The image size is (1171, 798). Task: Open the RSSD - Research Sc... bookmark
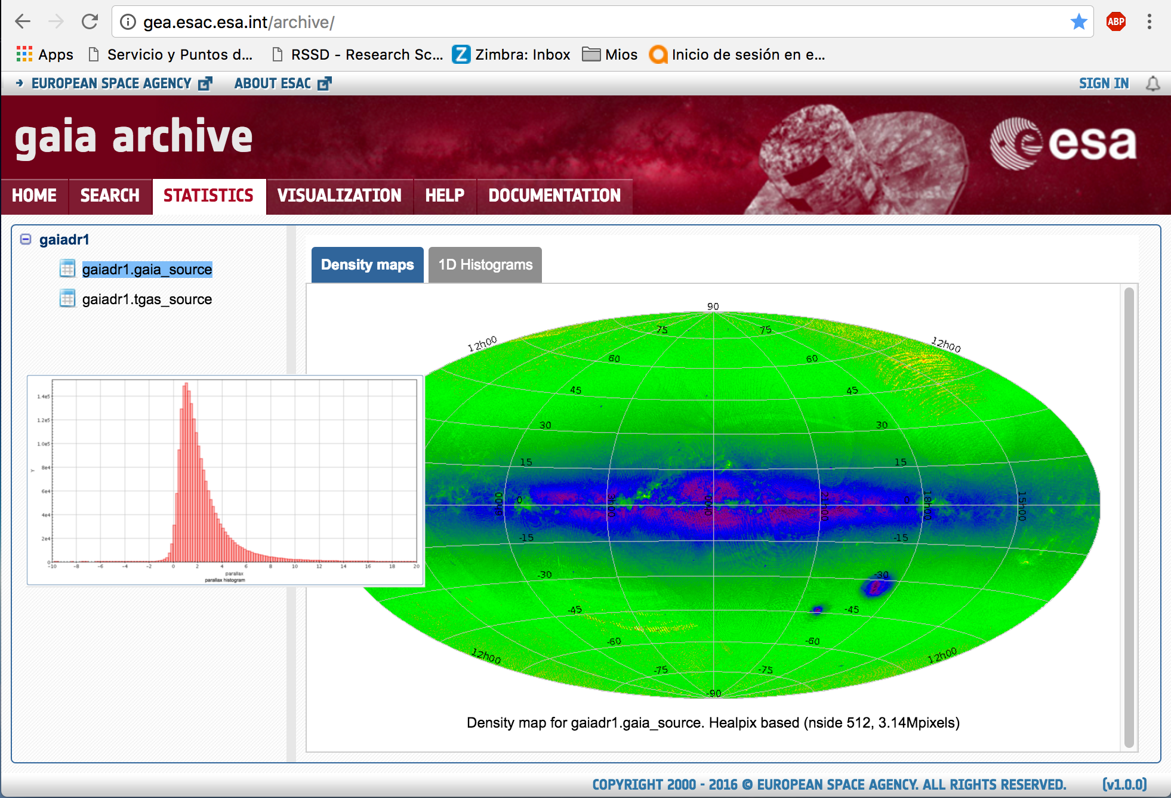(x=358, y=54)
